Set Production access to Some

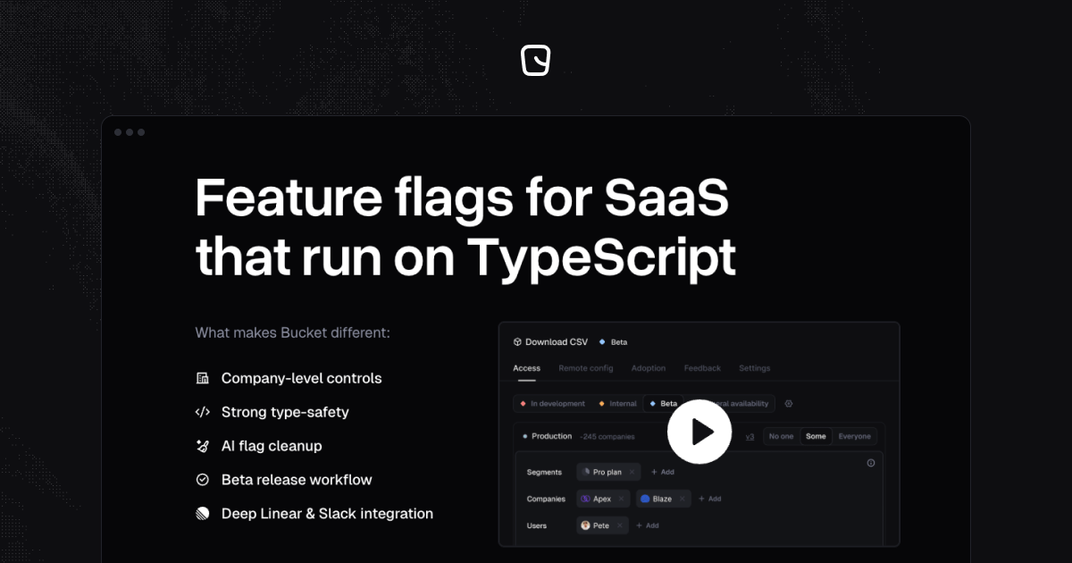tap(816, 436)
